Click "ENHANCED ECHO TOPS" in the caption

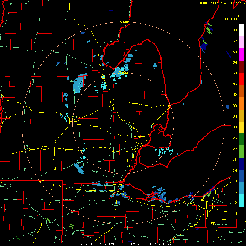[x=96, y=244]
